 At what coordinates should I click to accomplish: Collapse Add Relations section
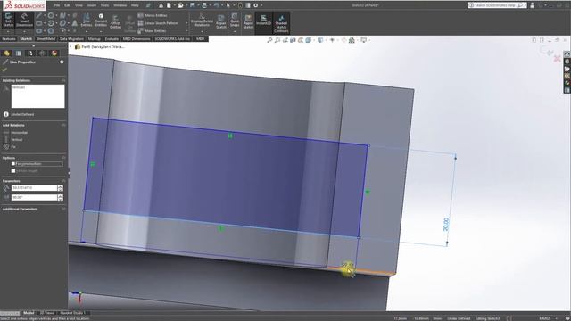(x=63, y=125)
